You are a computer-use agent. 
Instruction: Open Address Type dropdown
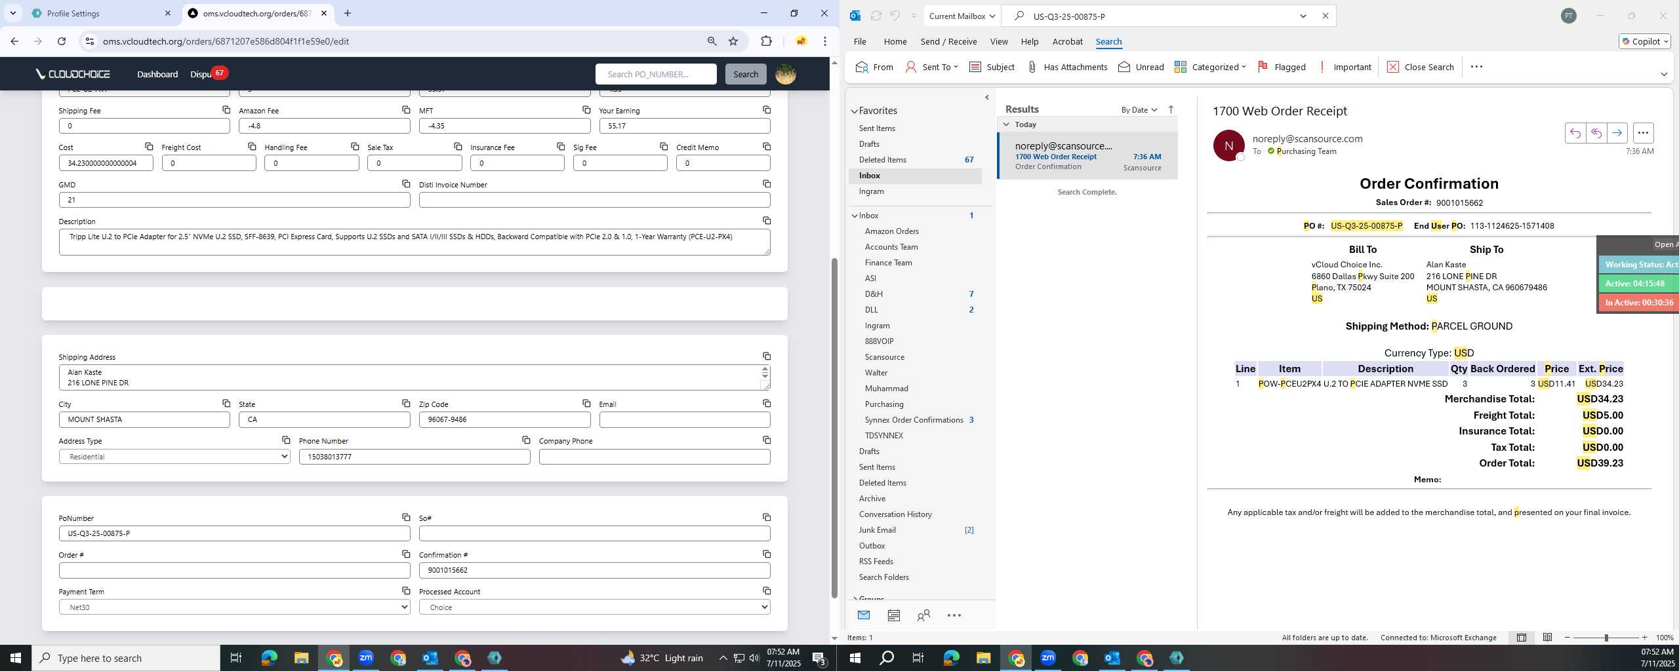coord(174,456)
